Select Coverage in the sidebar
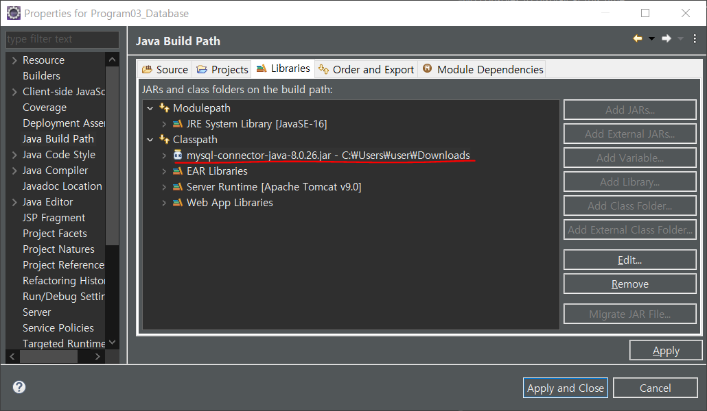Screen dimensions: 707x411 coord(45,108)
